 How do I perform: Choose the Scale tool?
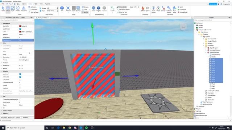[13, 9]
